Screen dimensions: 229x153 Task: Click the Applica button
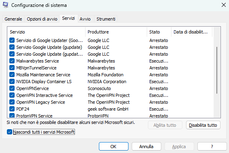(179, 147)
